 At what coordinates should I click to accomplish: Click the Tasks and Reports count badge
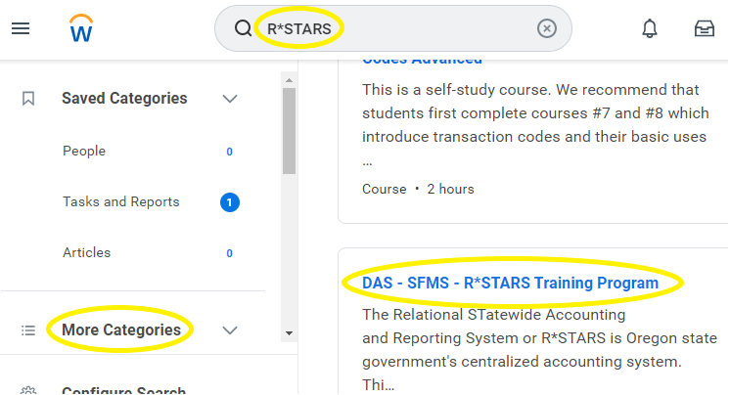coord(230,203)
